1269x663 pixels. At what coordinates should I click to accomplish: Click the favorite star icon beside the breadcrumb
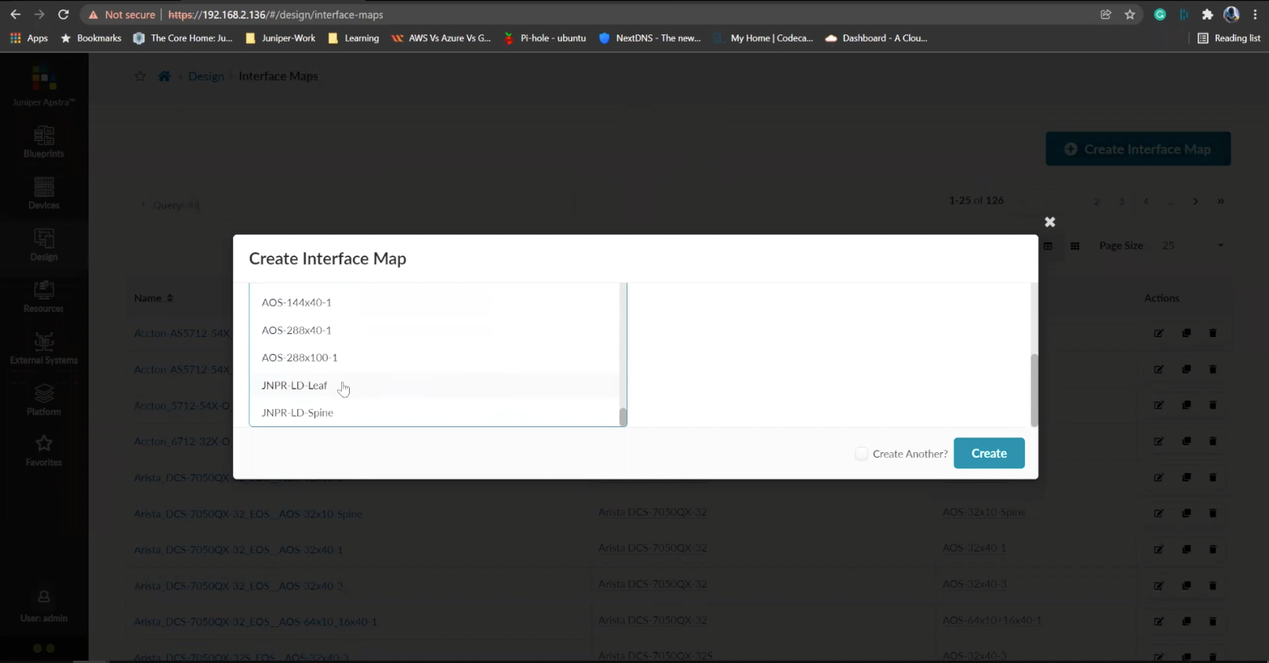coord(140,76)
